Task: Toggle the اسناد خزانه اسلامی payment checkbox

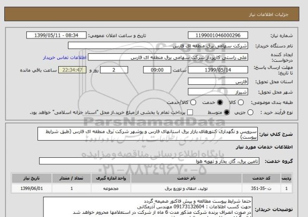Action: tap(190, 112)
